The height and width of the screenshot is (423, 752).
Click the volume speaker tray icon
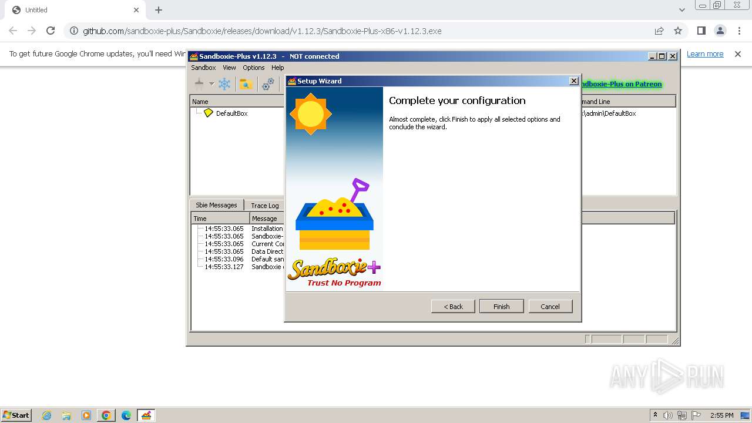pos(668,415)
